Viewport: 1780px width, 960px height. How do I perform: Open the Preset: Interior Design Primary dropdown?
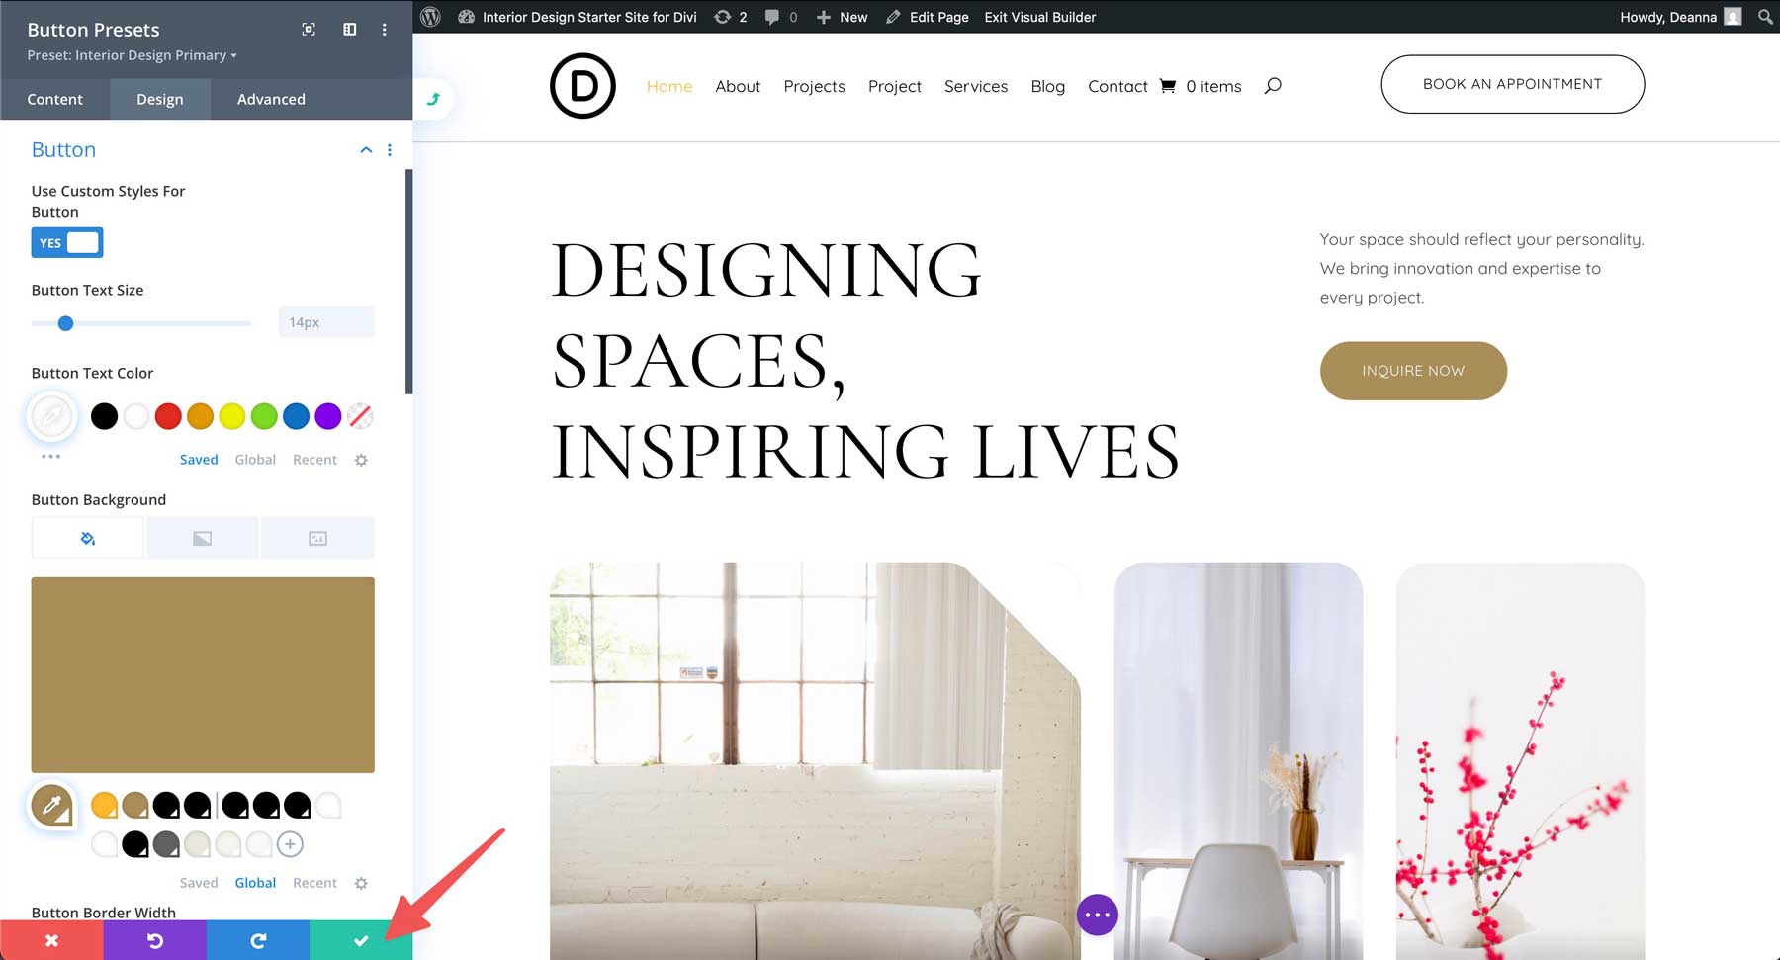pos(130,55)
